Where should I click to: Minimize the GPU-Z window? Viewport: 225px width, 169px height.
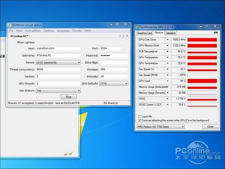click(x=201, y=26)
